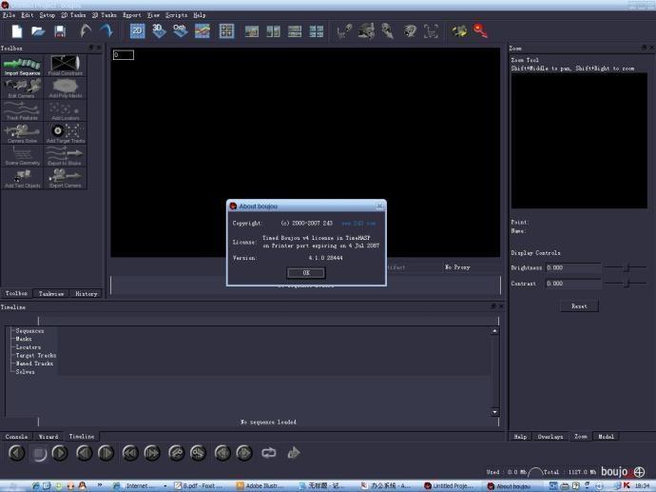The image size is (656, 492).
Task: Toggle the loop playback button
Action: 269,453
